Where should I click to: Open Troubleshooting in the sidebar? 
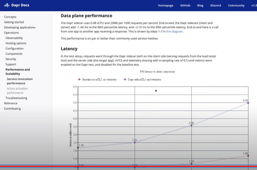(x=16, y=98)
